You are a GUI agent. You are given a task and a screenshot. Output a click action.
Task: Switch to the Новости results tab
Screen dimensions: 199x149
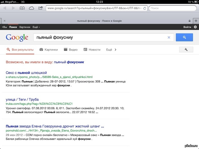(x=92, y=50)
